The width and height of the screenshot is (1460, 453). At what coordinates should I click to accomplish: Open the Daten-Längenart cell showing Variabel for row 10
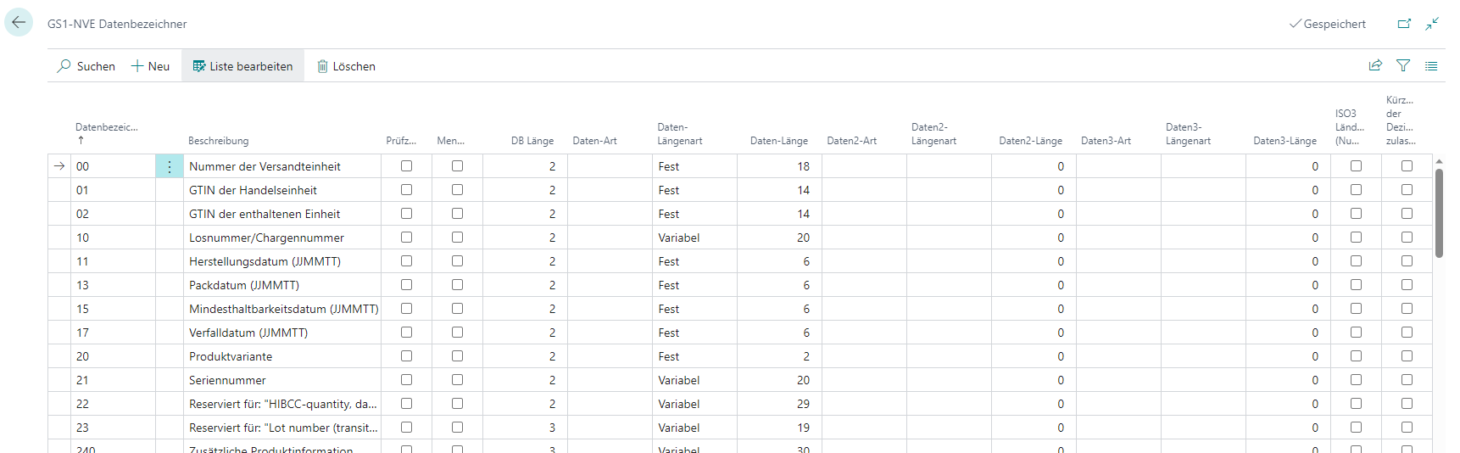pyautogui.click(x=694, y=238)
